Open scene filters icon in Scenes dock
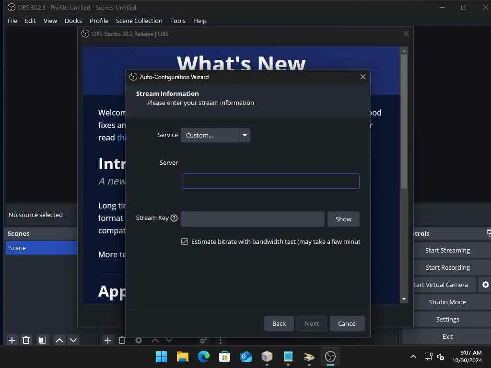 (x=43, y=340)
